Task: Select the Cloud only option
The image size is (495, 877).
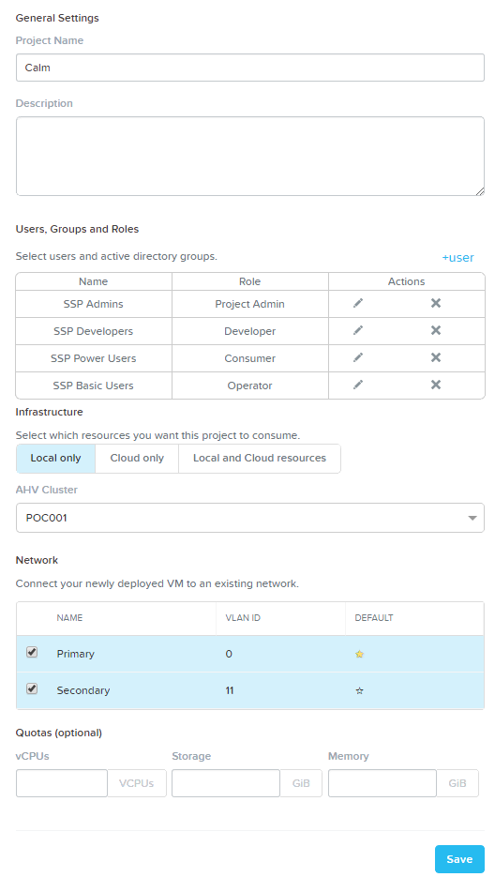Action: pyautogui.click(x=137, y=459)
